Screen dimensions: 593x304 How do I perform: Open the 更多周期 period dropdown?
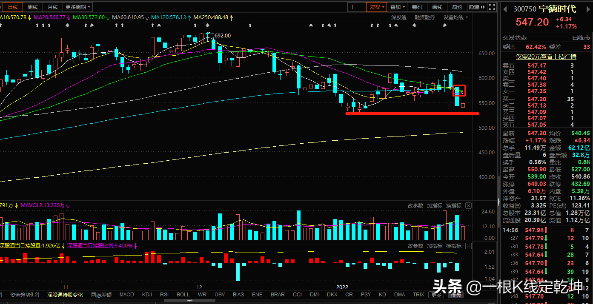pos(77,7)
